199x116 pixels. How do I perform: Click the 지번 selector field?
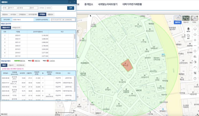(6, 8)
